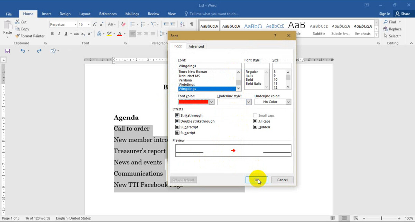Toggle Bold formatting in the ribbon
This screenshot has height=222, width=415.
point(53,34)
